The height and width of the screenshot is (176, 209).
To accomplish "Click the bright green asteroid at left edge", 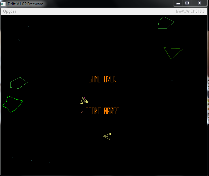I will coord(12,104).
